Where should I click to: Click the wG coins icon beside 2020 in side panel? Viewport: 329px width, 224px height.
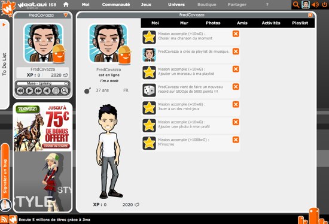coord(65,75)
